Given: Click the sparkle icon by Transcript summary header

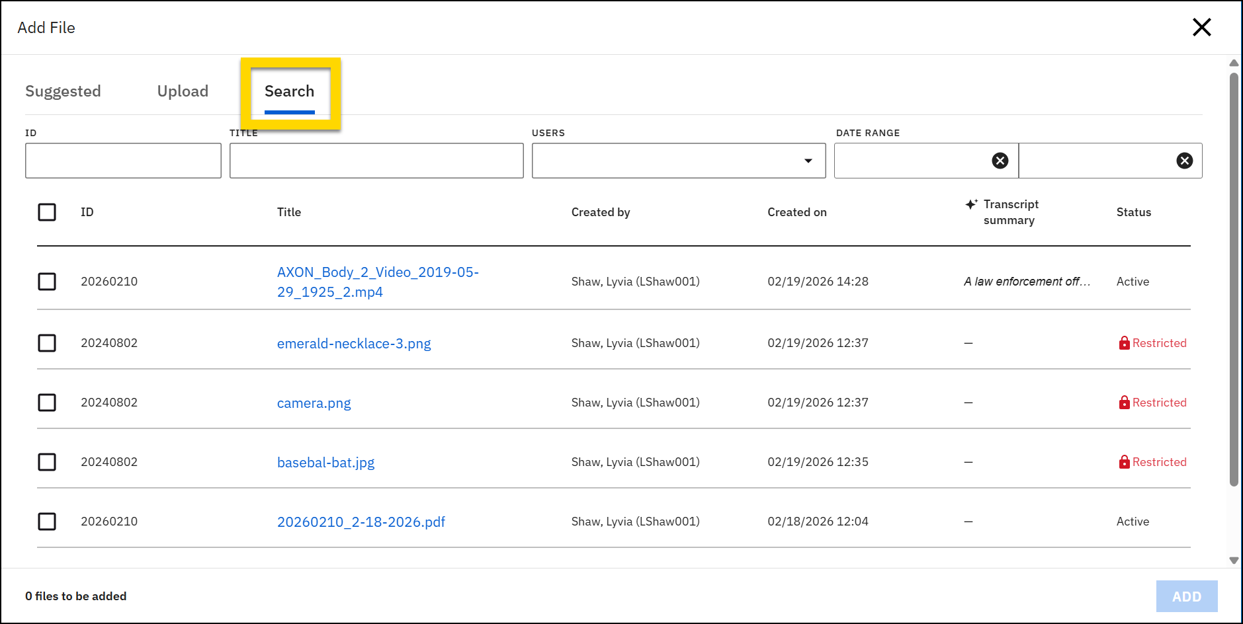Looking at the screenshot, I should [970, 204].
